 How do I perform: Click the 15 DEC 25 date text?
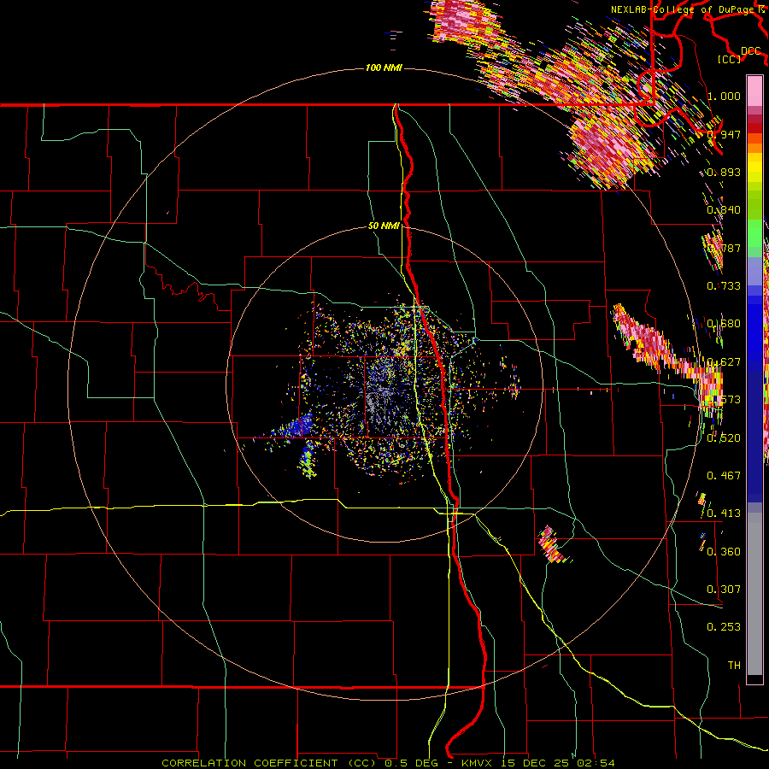[x=536, y=763]
